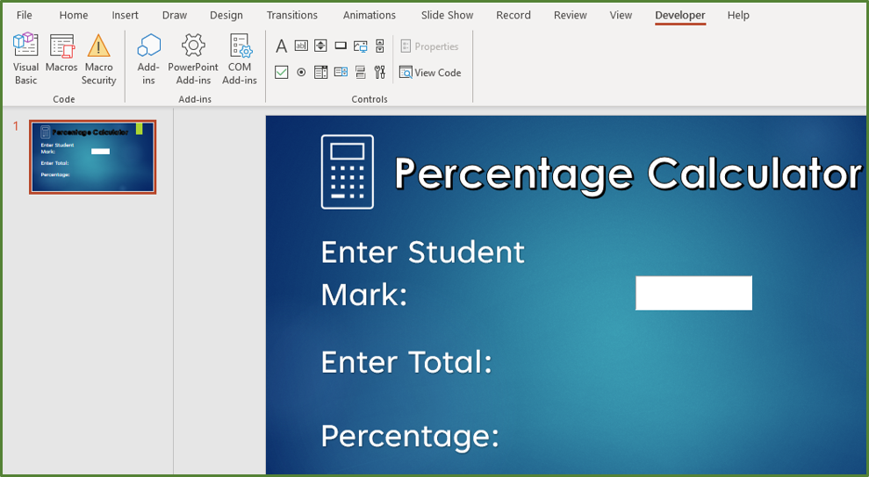869x477 pixels.
Task: Click View Code in Controls group
Action: pyautogui.click(x=430, y=73)
